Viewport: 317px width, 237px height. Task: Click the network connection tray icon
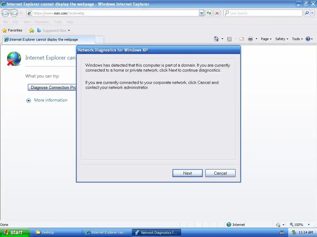coord(294,232)
